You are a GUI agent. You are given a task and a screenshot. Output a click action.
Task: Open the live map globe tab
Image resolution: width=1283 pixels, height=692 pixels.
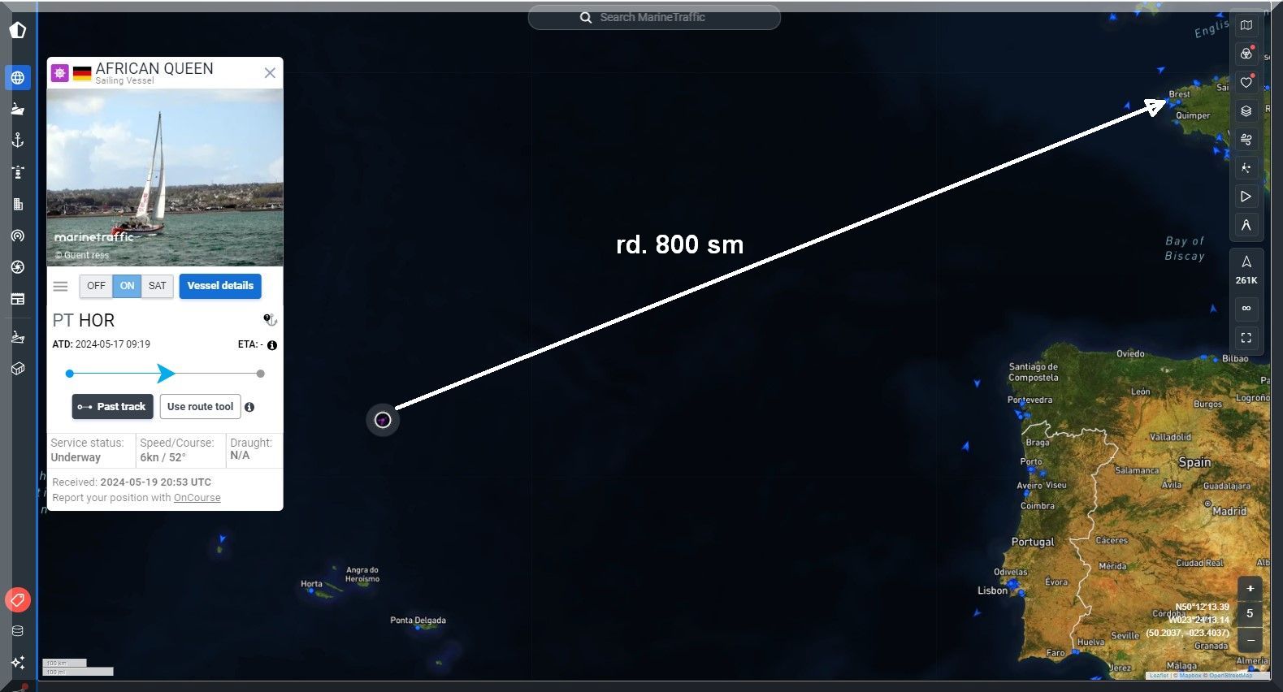tap(18, 78)
